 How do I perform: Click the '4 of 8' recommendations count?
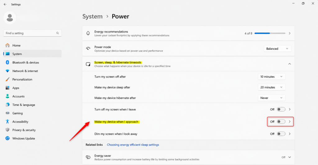248,33
